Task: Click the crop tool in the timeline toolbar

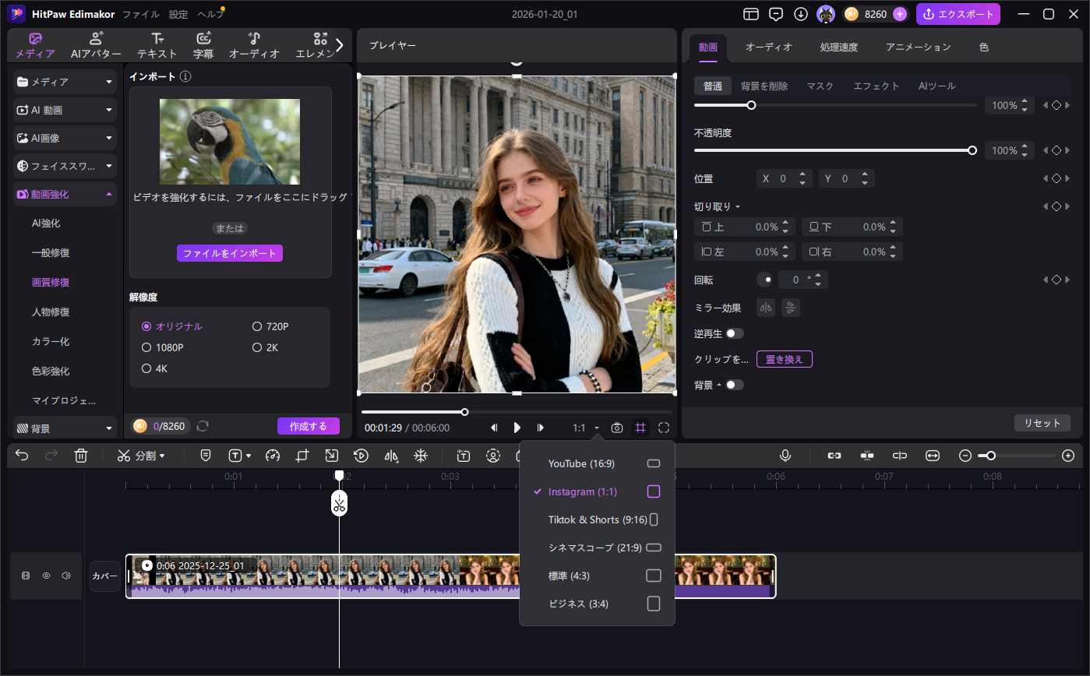Action: 302,455
